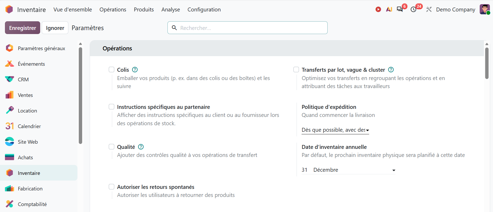Image resolution: width=493 pixels, height=212 pixels.
Task: Enable Instructions spécifiques au partenaire checkbox
Action: [x=112, y=107]
